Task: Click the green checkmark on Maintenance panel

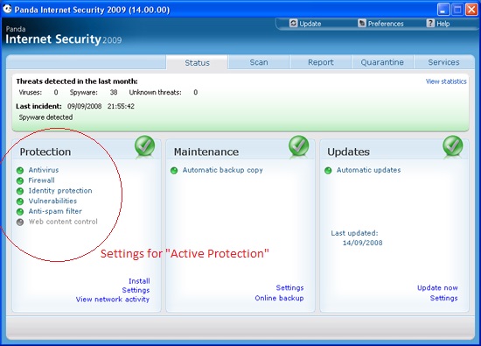Action: click(298, 146)
